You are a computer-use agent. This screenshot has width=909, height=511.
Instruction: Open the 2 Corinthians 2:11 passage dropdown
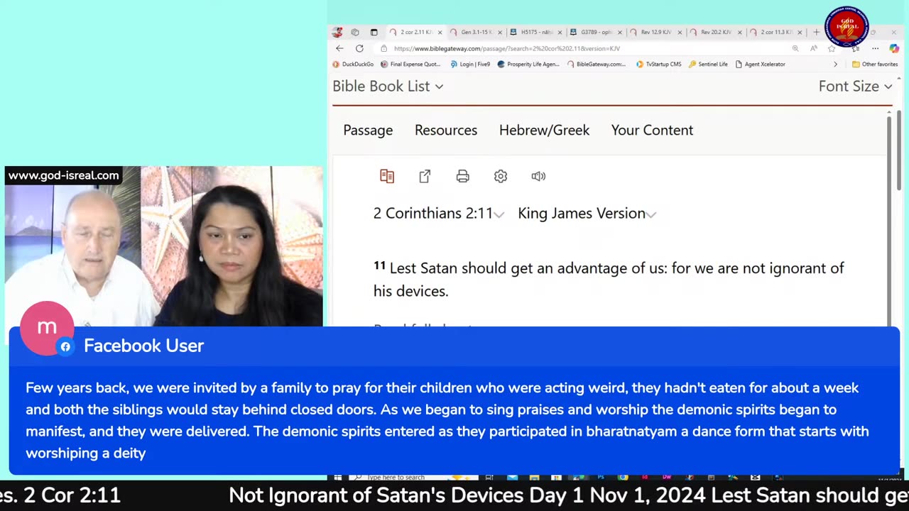[438, 213]
